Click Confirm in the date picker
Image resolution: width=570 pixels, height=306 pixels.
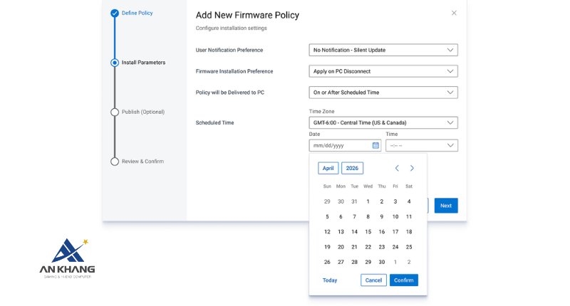click(x=403, y=280)
